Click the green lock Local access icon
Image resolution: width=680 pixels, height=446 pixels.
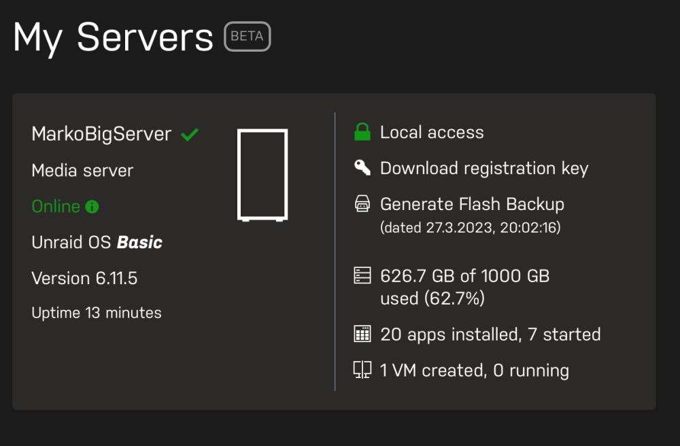(x=362, y=132)
